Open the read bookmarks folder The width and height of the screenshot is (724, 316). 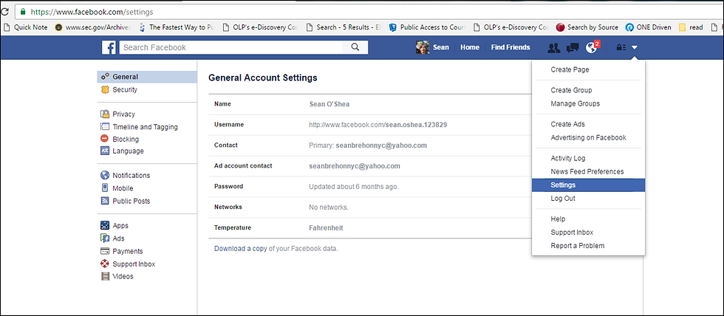pyautogui.click(x=691, y=27)
